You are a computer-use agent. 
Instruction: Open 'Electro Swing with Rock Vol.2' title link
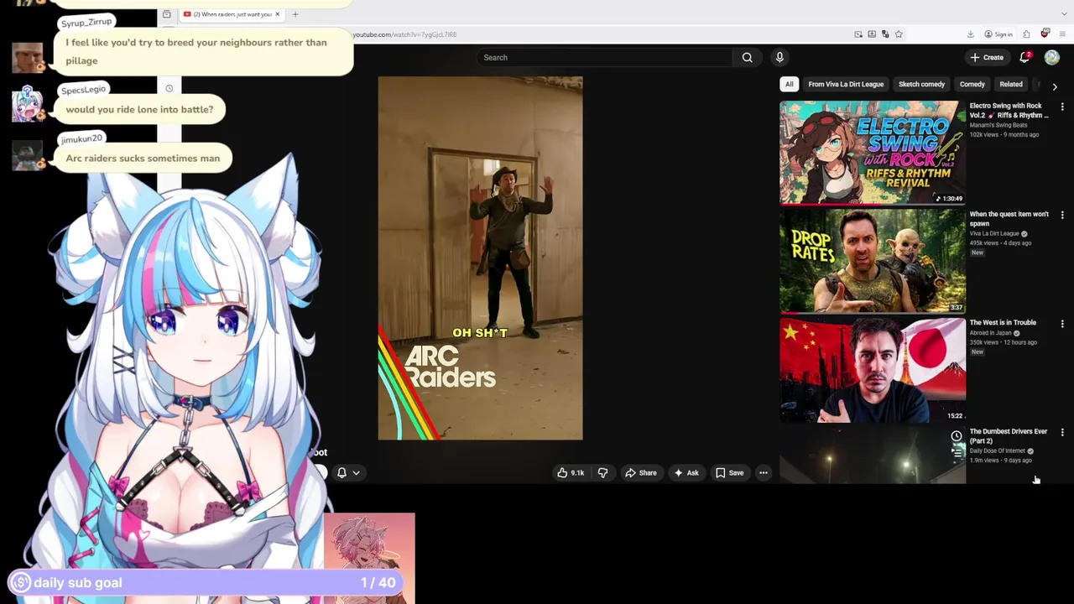1009,111
